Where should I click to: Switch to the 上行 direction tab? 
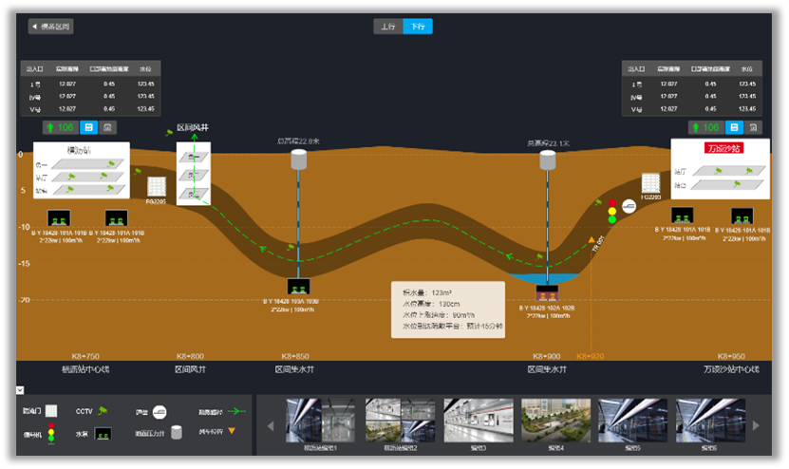[387, 27]
